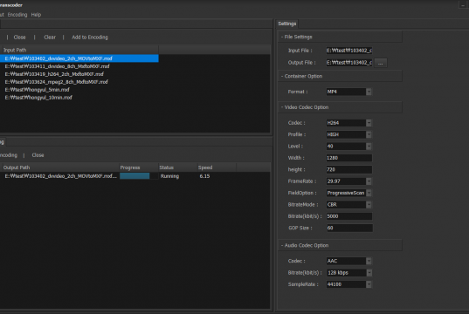Collapse the File Settings section
The width and height of the screenshot is (469, 314).
[340, 37]
